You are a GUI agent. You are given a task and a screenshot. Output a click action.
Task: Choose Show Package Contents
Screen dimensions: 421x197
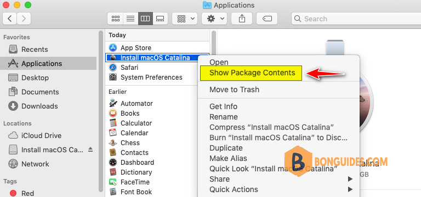click(x=251, y=73)
